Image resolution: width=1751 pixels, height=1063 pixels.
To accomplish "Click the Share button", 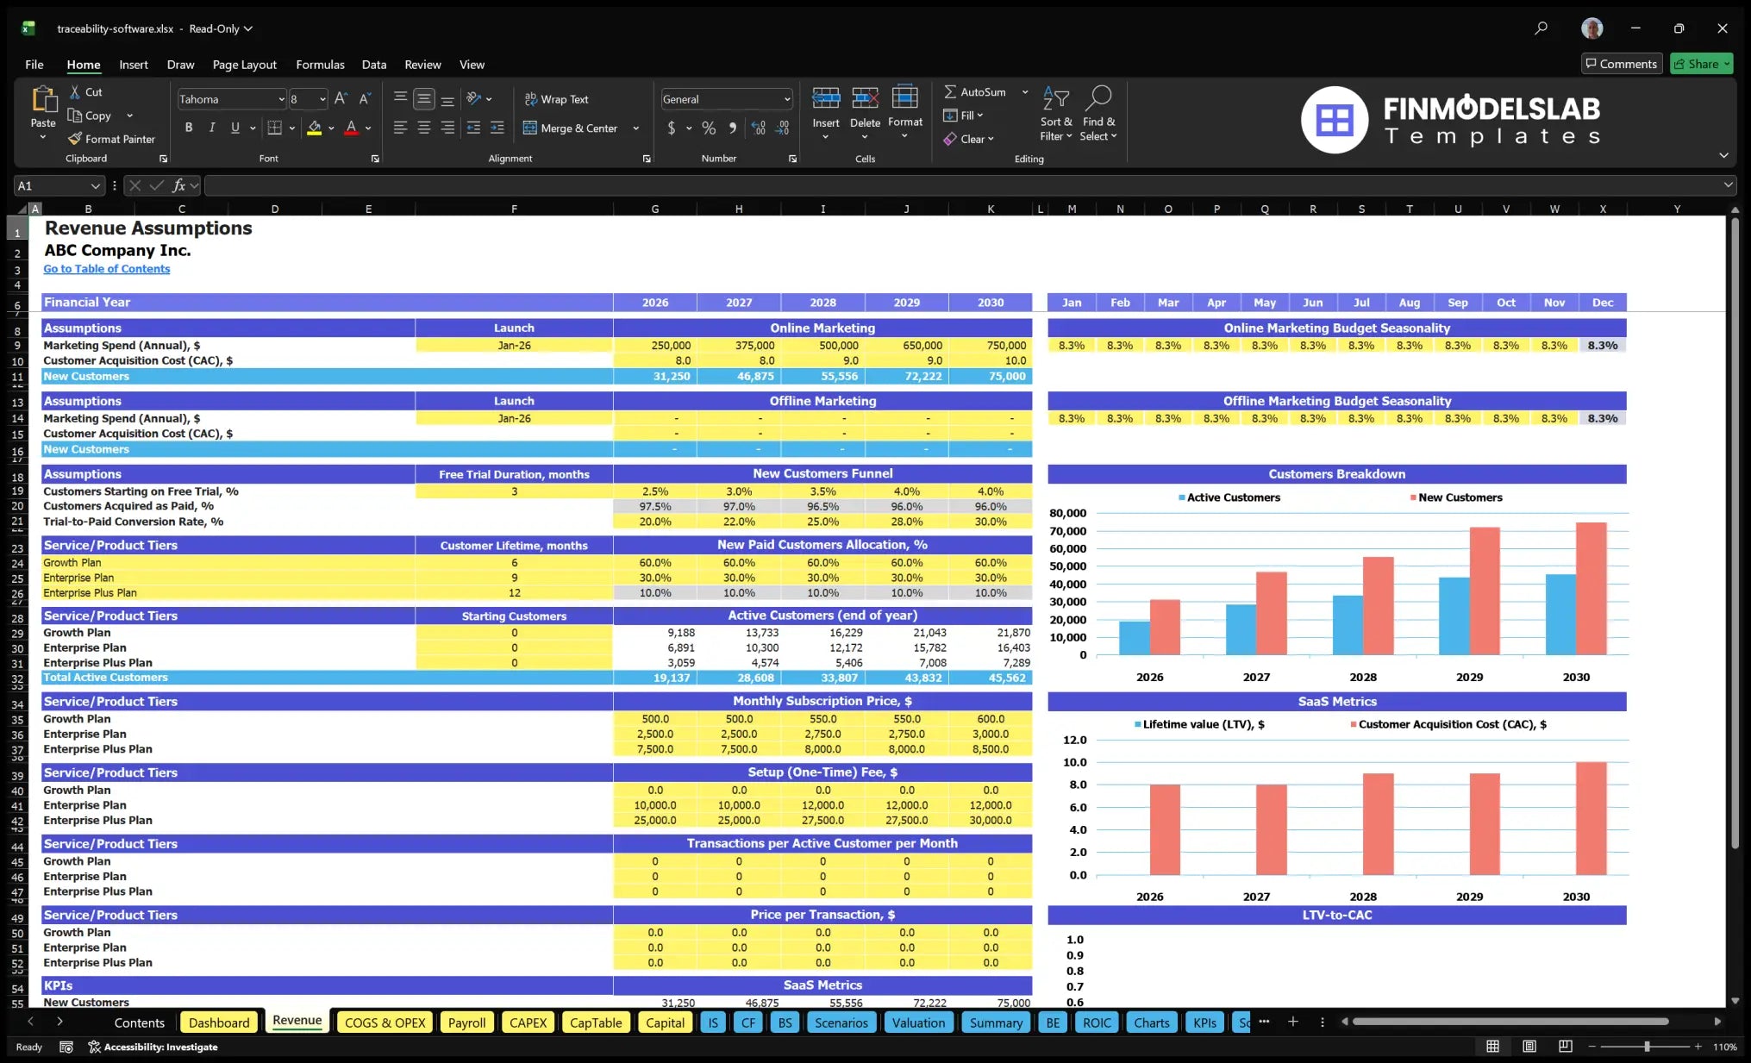I will pos(1701,64).
